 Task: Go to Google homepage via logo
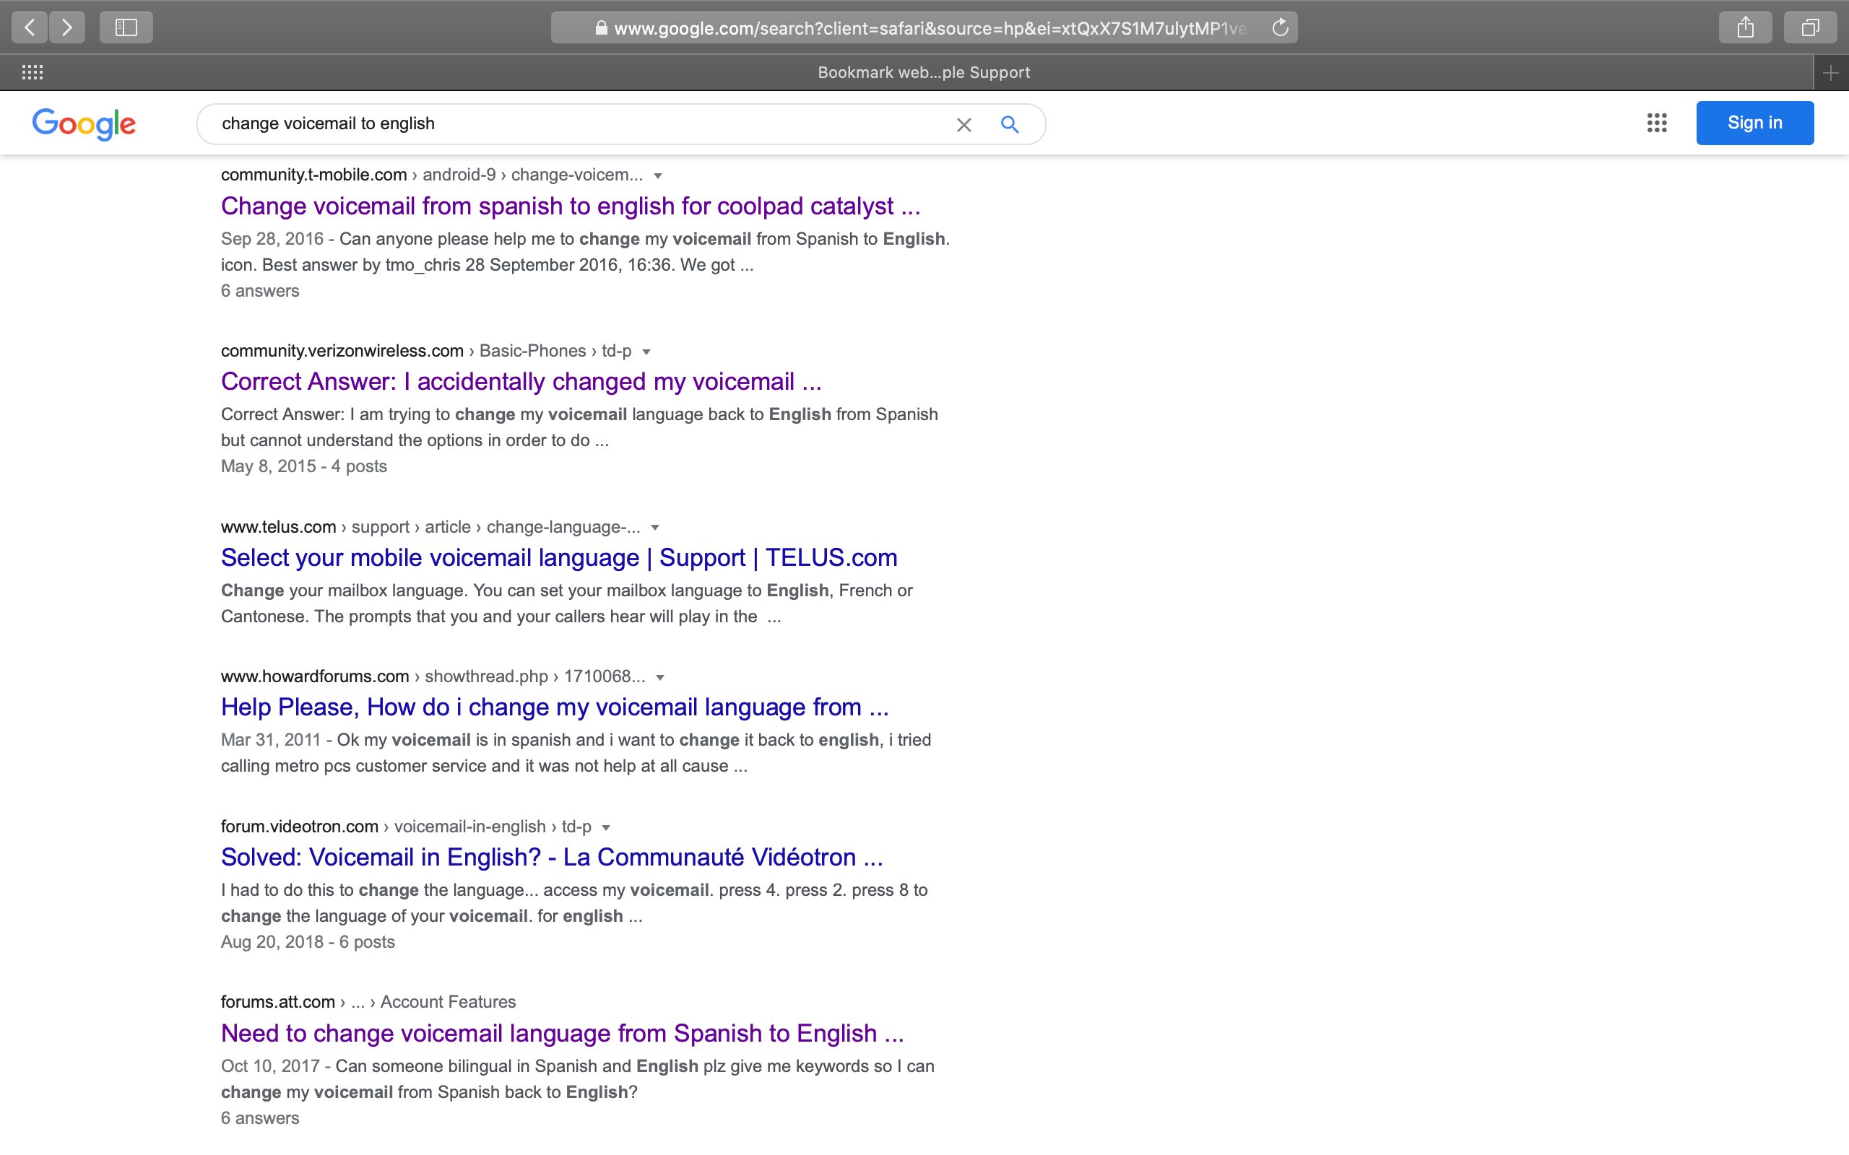pyautogui.click(x=84, y=123)
